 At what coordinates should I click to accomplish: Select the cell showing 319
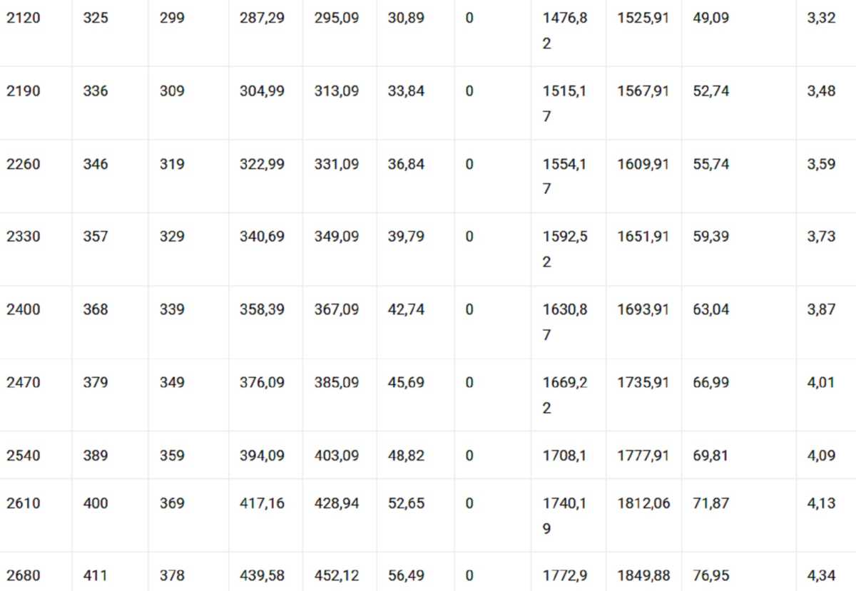coord(188,175)
